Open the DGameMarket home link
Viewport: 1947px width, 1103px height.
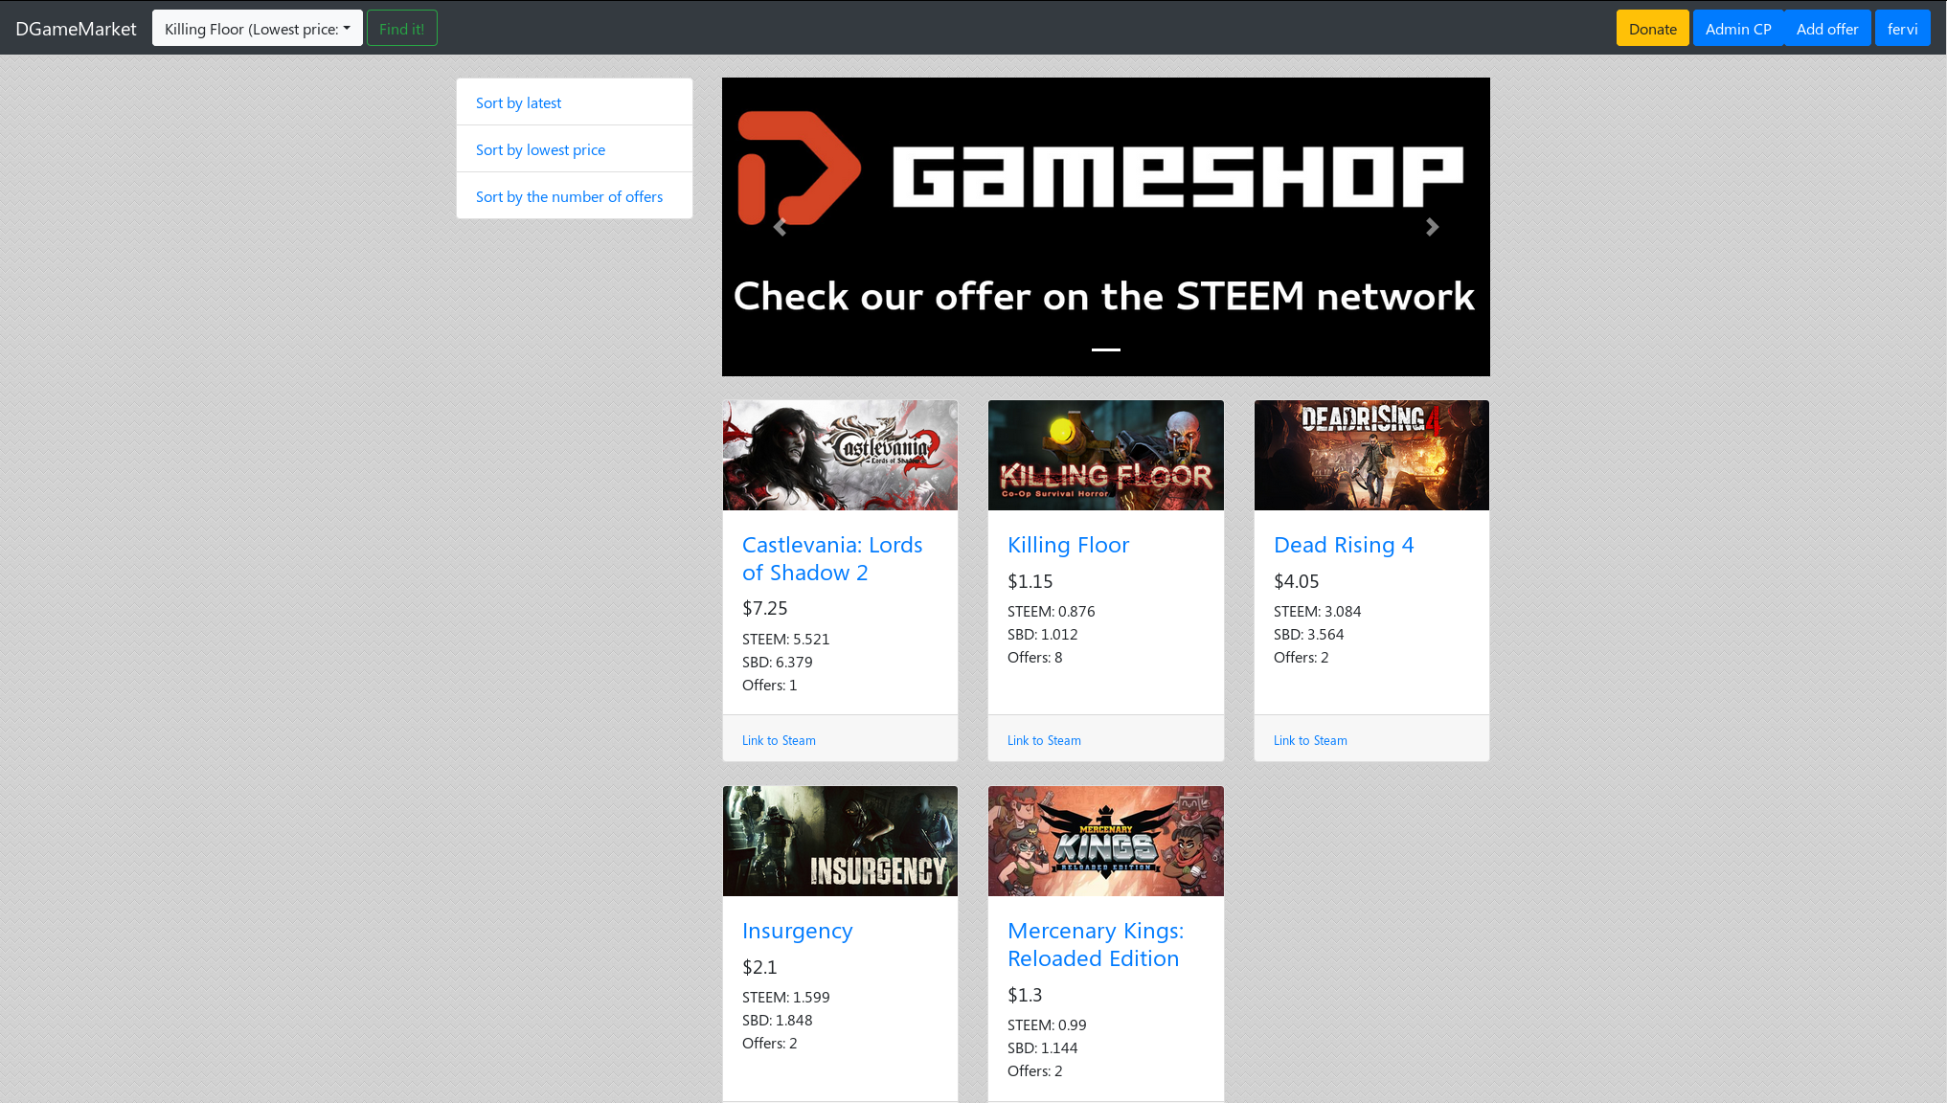(x=76, y=29)
